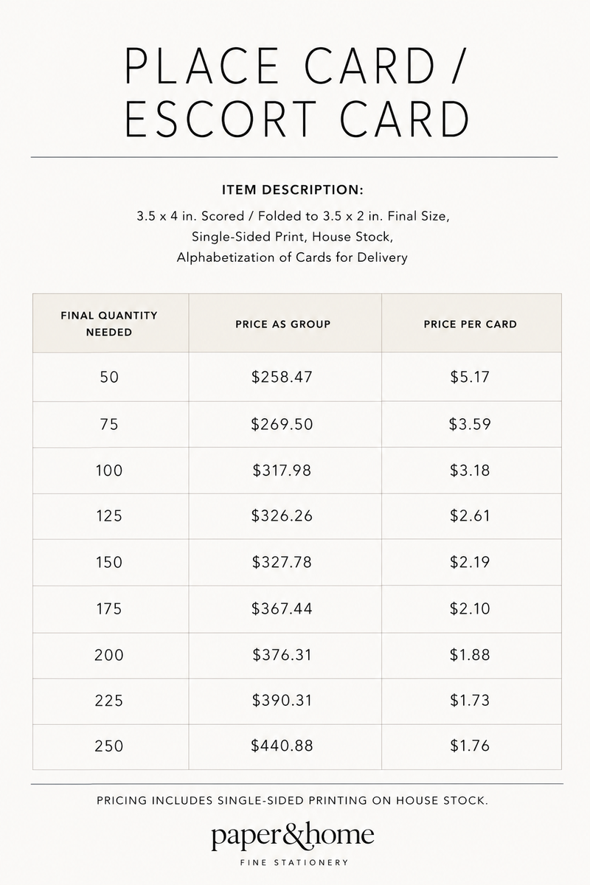The height and width of the screenshot is (885, 590).
Task: Click the $1.76 per-card price
Action: (x=471, y=746)
